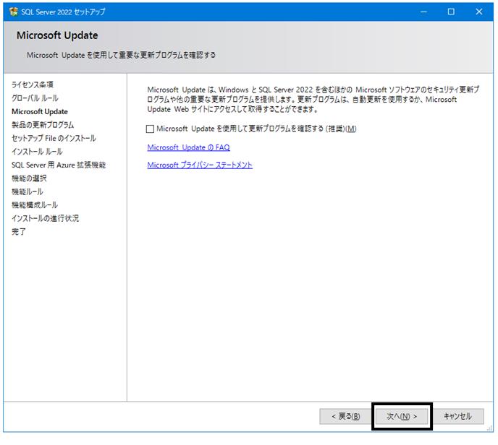The width and height of the screenshot is (498, 445).
Task: Select 機能構成ルール step in sidebar
Action: pos(35,204)
